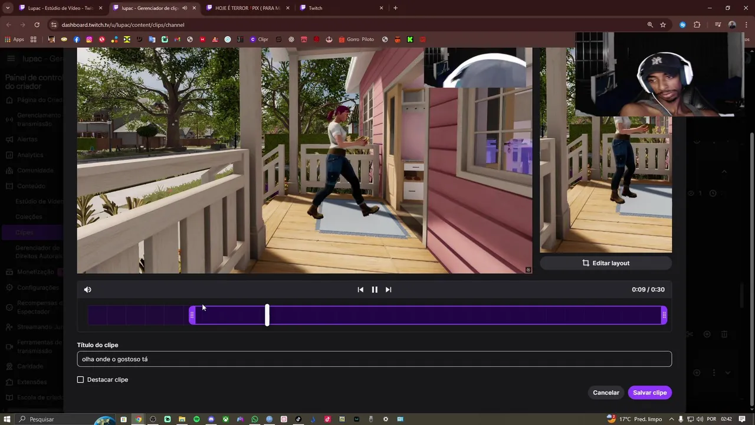Open the notification center icon
The width and height of the screenshot is (755, 425).
[742, 419]
